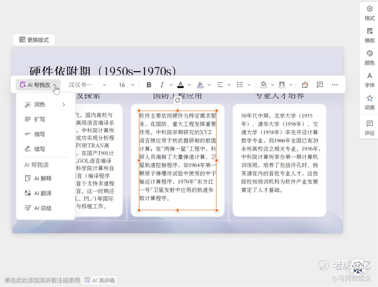Viewport: 378px width, 287px height.
Task: Click the slide title 硬件依附期
Action: (x=103, y=70)
